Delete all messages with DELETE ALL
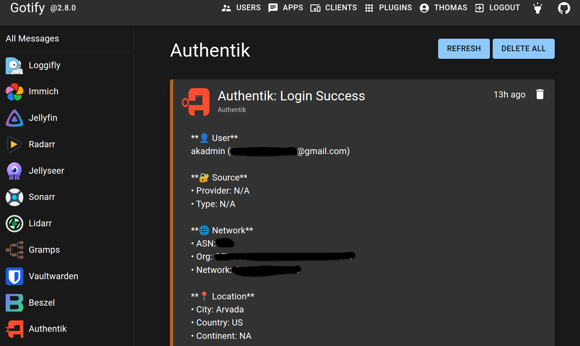Screen dimensions: 580x346 click(523, 49)
